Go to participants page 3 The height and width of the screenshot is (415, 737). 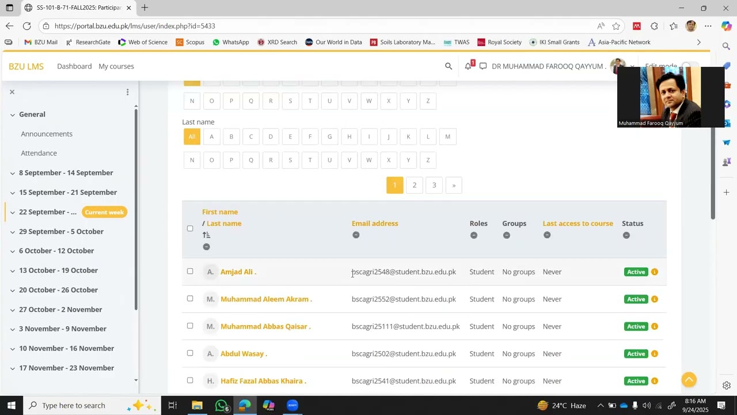click(x=434, y=185)
